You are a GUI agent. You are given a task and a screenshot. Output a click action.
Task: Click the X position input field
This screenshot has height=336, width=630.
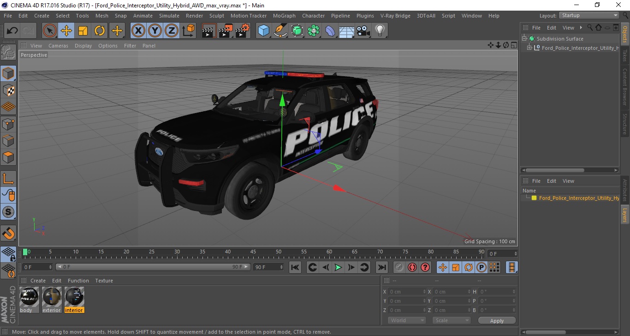pyautogui.click(x=408, y=292)
